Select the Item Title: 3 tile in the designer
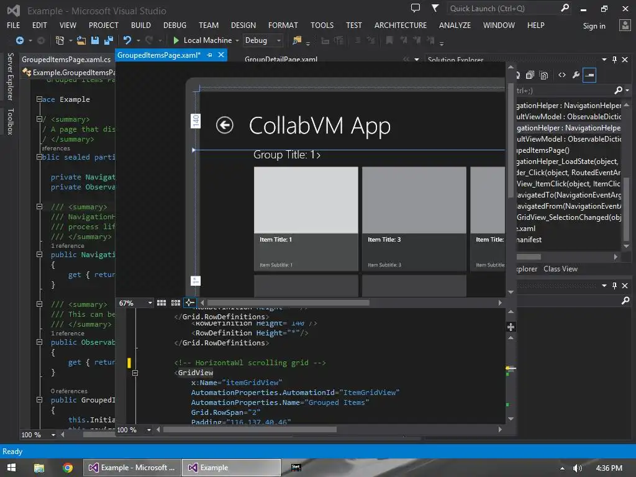 click(x=414, y=219)
